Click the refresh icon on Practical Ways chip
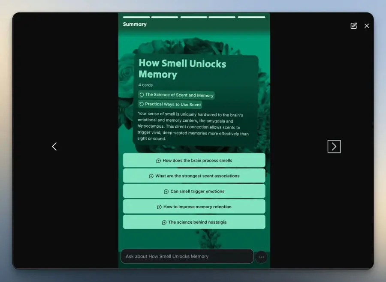Viewport: 386px width, 282px height. click(142, 104)
